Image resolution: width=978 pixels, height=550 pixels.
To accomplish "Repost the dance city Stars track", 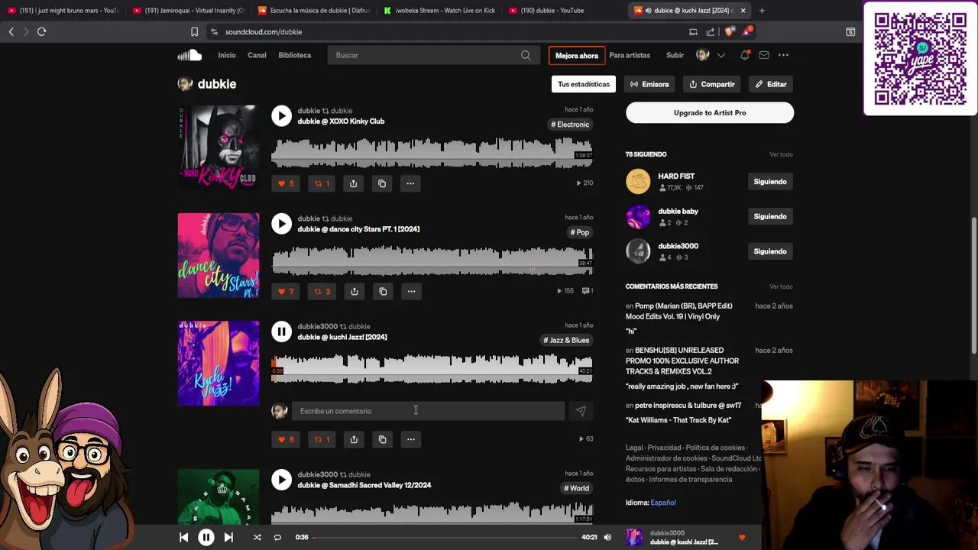I will [x=322, y=291].
